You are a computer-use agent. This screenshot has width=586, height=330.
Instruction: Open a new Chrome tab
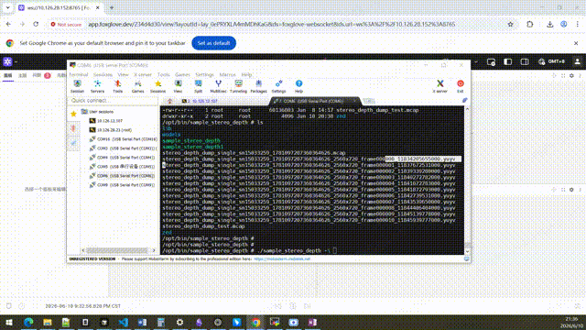(x=112, y=7)
